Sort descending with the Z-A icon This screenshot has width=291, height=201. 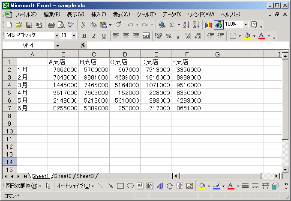[x=196, y=25]
